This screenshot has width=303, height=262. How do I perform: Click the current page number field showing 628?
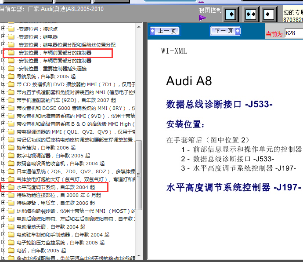point(294,33)
